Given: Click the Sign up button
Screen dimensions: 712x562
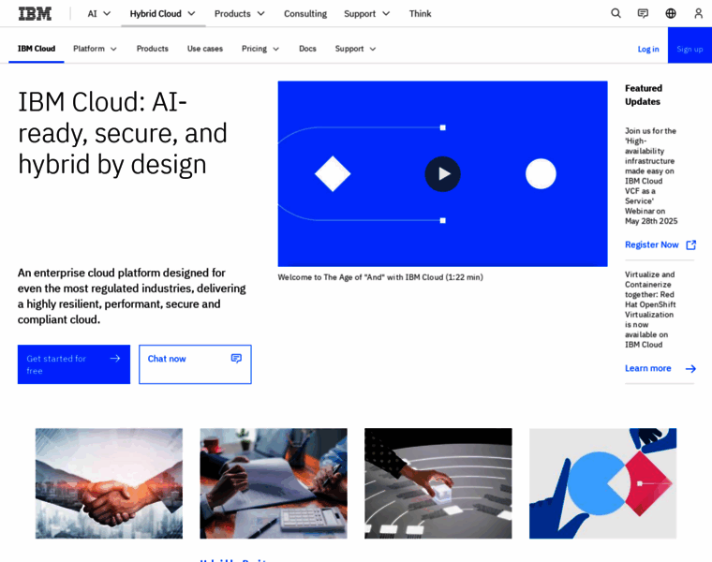Looking at the screenshot, I should click(690, 45).
